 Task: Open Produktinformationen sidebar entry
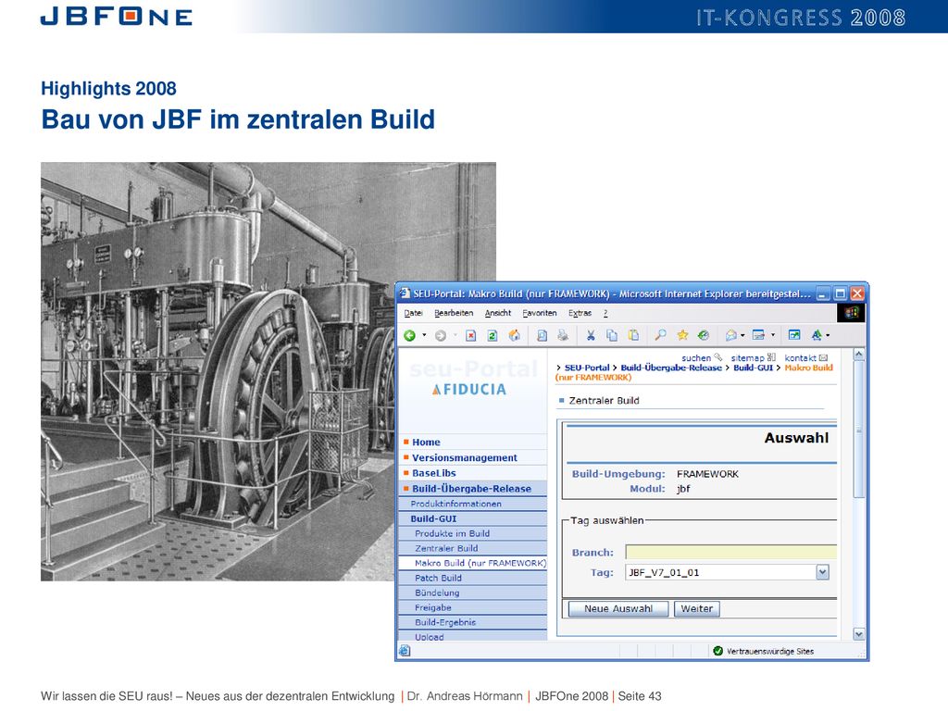point(473,504)
